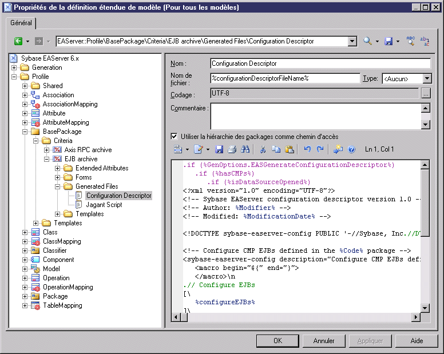Click the Annuler button

(x=324, y=341)
